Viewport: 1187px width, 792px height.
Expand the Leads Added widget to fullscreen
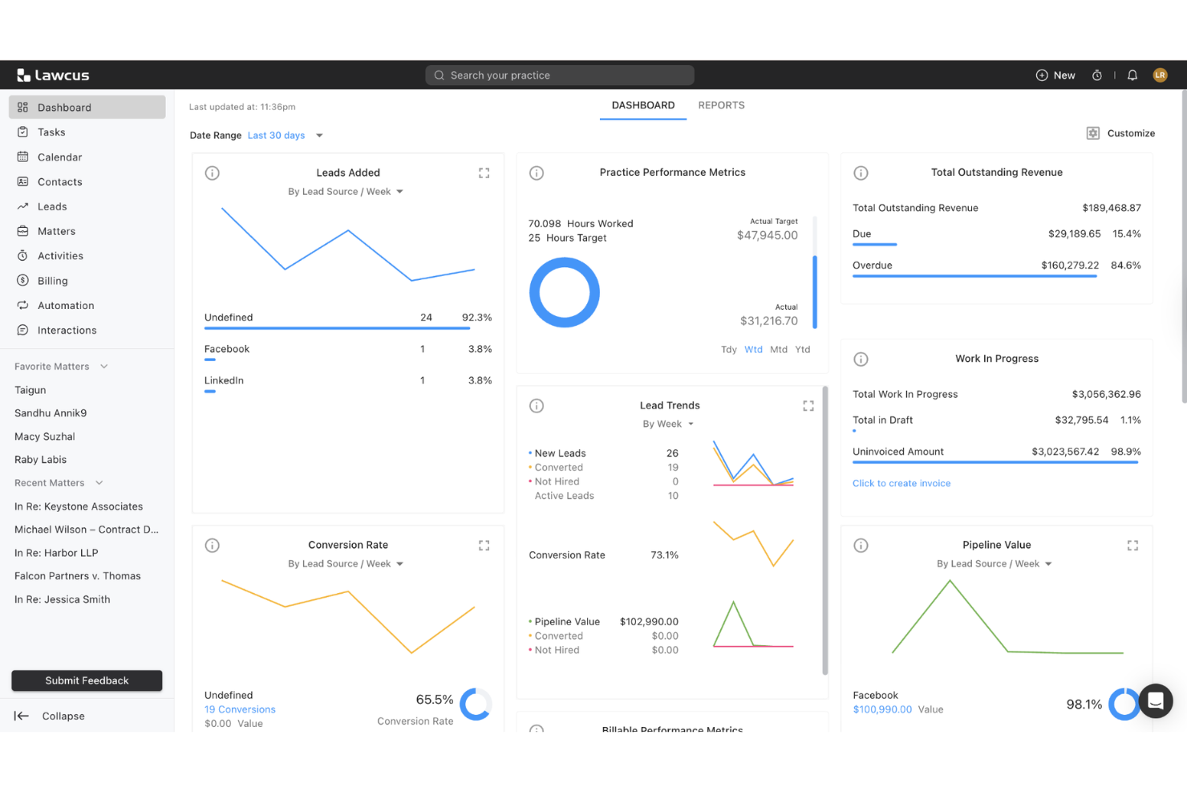coord(484,173)
